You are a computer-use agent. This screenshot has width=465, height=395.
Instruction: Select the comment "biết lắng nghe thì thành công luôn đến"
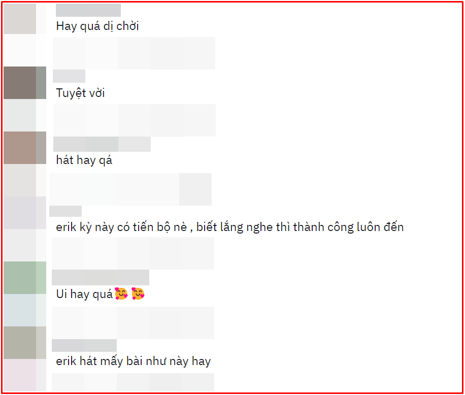[300, 227]
